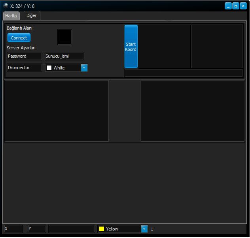Expand the White color dropdown arrow
Image resolution: width=250 pixels, height=238 pixels.
(x=84, y=68)
